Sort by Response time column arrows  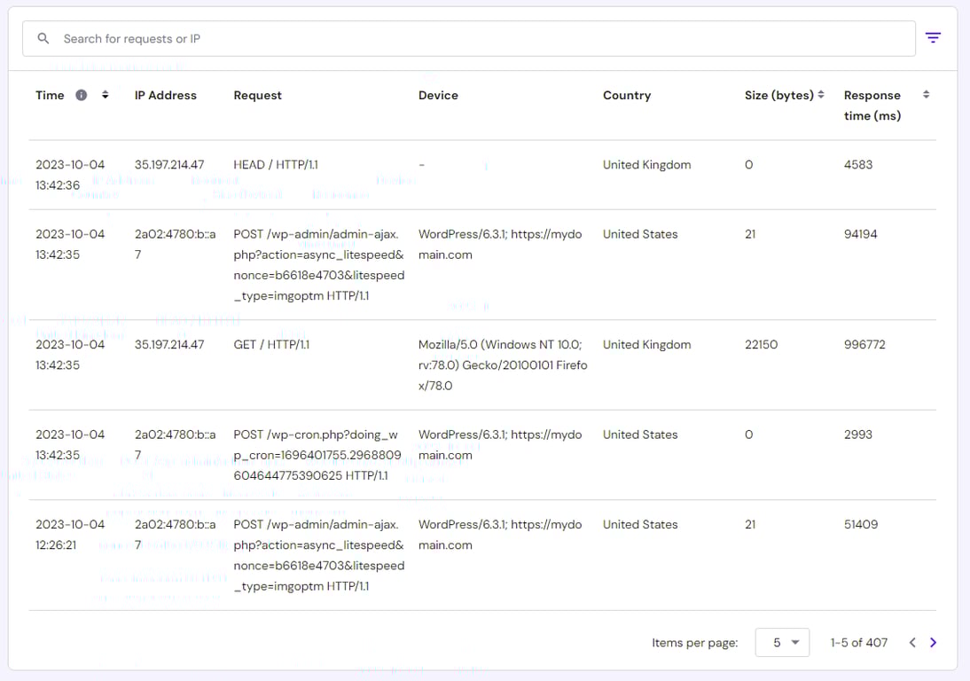coord(926,95)
